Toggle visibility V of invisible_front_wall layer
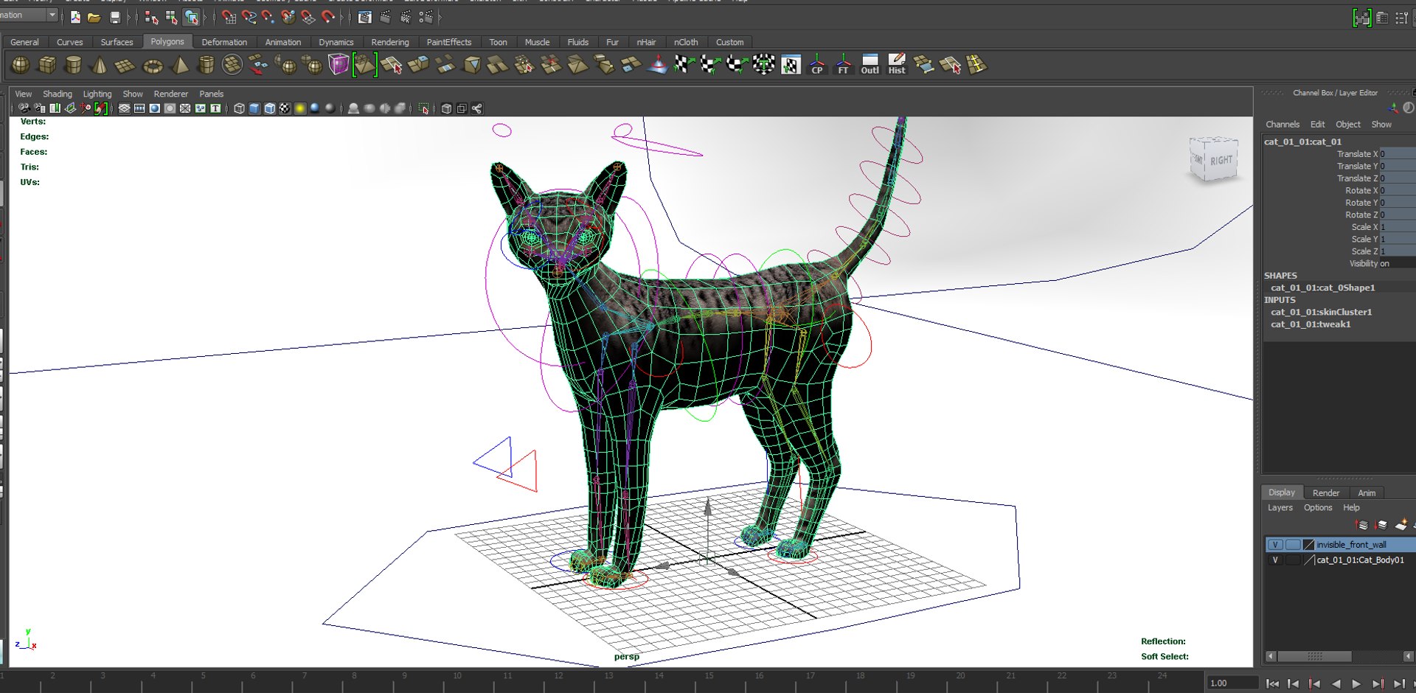1416x693 pixels. tap(1275, 545)
